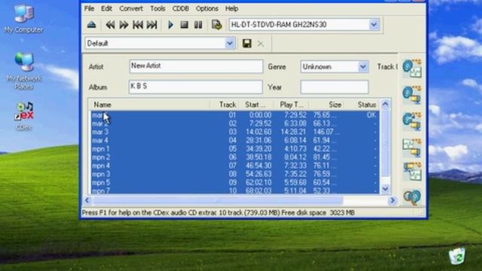
Task: Click the horizontal scrollbar thumb
Action: point(218,200)
